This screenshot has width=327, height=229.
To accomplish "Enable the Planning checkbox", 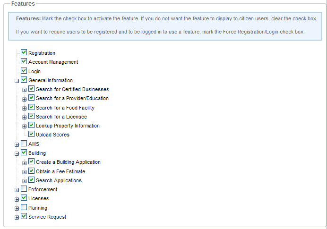I will [24, 207].
